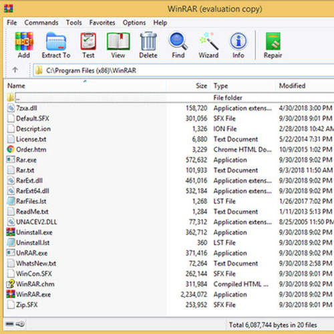Select the WhatsNew.txt file
Image resolution: width=334 pixels, height=334 pixels.
pyautogui.click(x=36, y=263)
